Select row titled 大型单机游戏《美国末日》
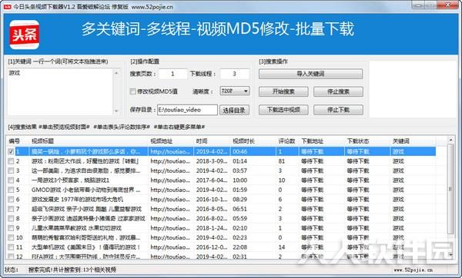 [x=221, y=247]
